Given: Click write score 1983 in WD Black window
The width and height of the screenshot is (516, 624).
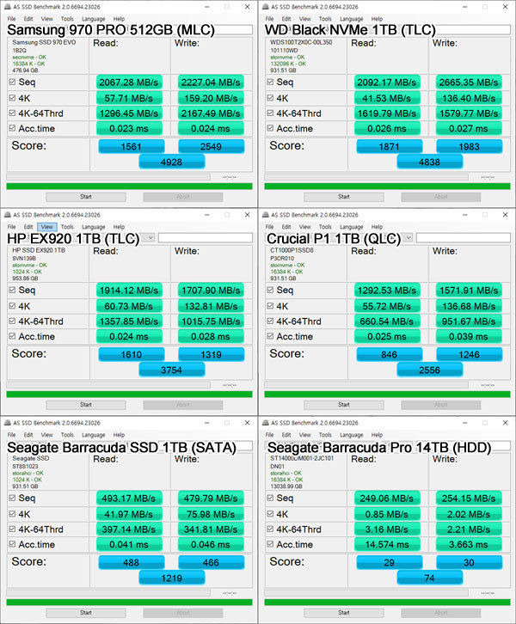Looking at the screenshot, I should [x=469, y=146].
